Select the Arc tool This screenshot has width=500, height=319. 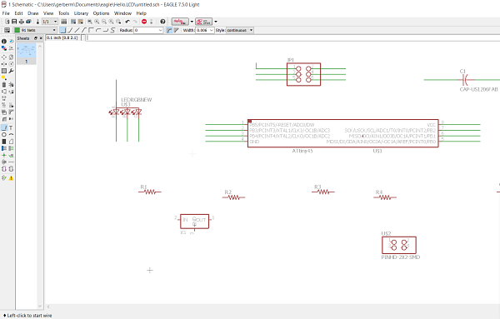(11, 134)
